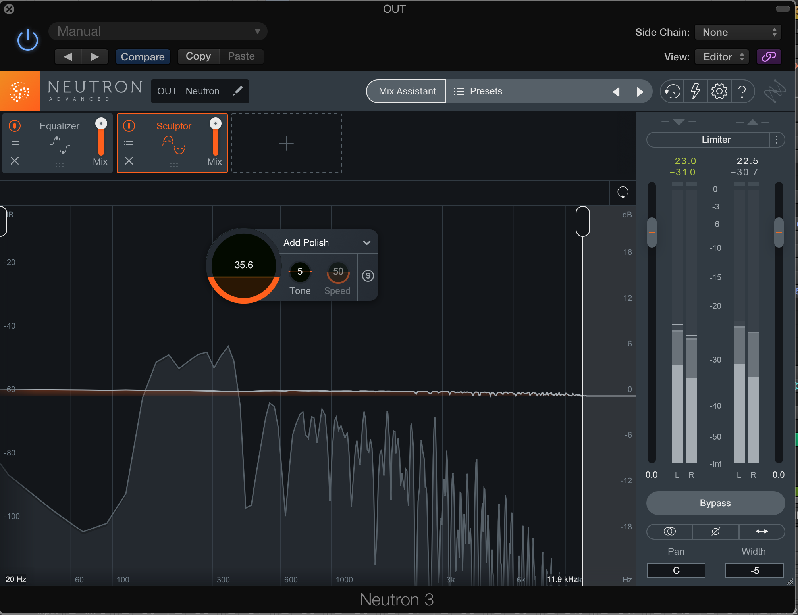Click the 20 Hz frequency label
The width and height of the screenshot is (798, 615).
coord(16,579)
